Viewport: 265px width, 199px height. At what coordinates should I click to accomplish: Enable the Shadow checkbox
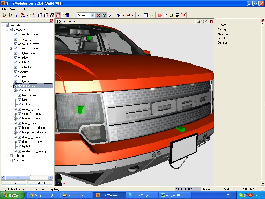pyautogui.click(x=11, y=161)
